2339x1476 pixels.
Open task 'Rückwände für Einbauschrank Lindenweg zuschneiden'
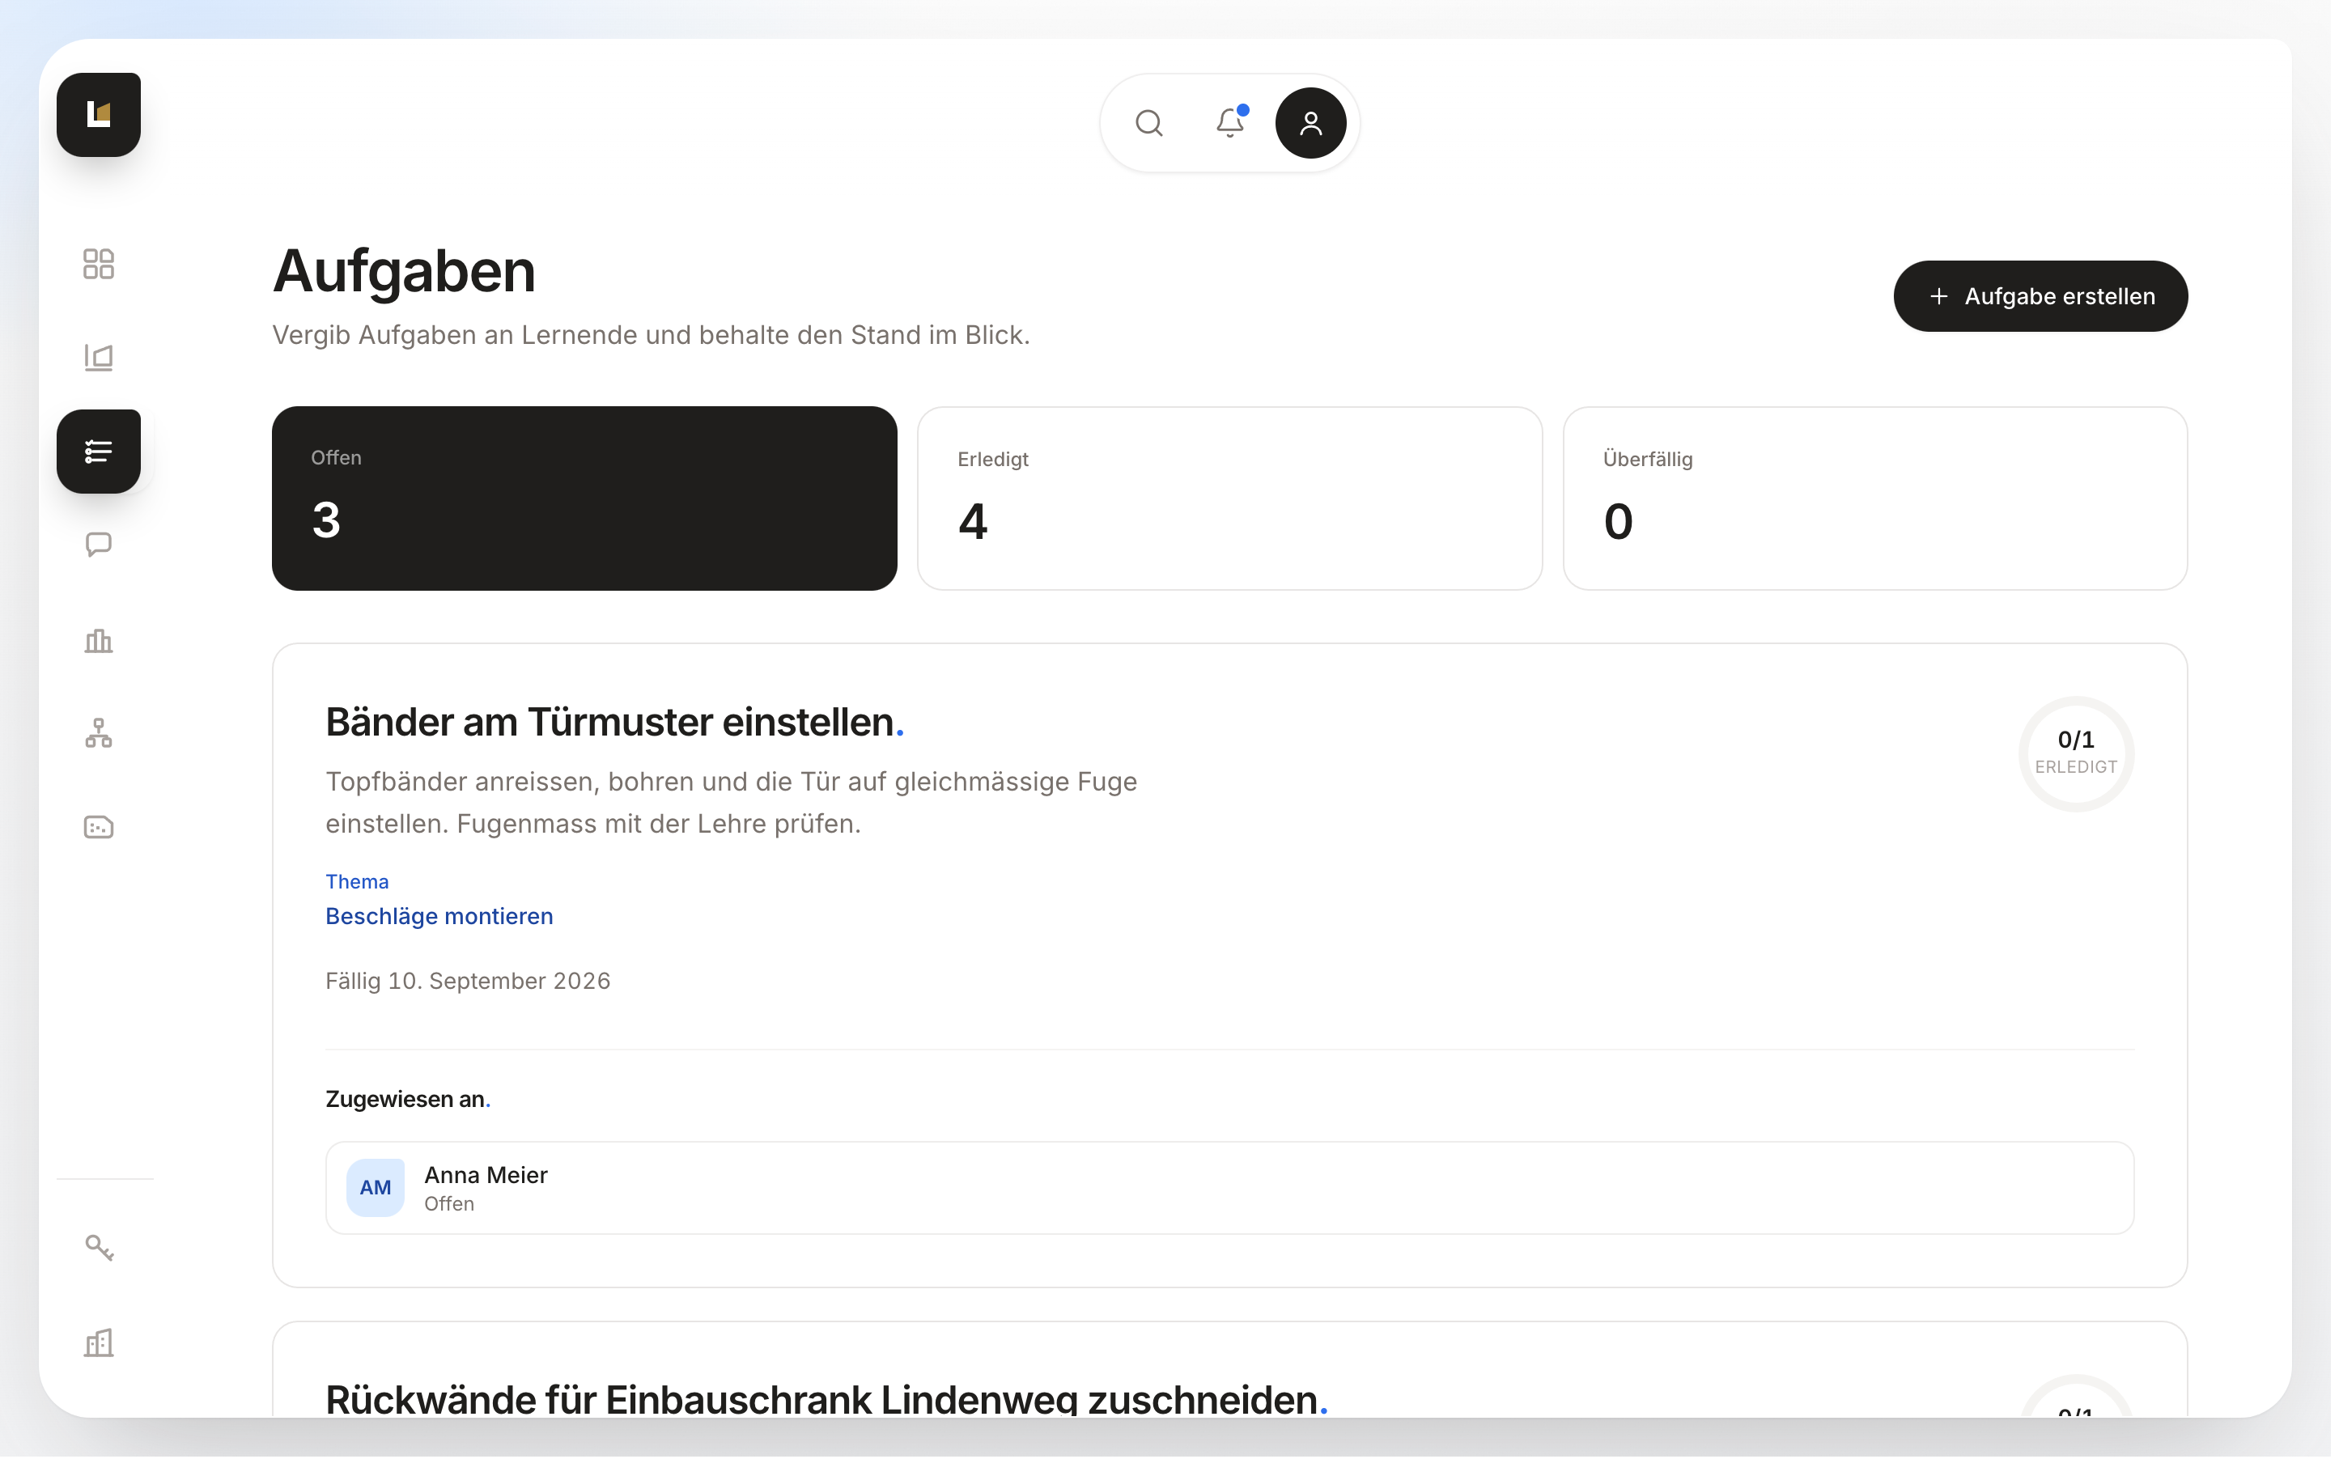(x=826, y=1399)
